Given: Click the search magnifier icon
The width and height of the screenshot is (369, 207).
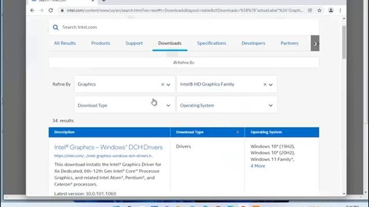Looking at the screenshot, I should 55,28.
